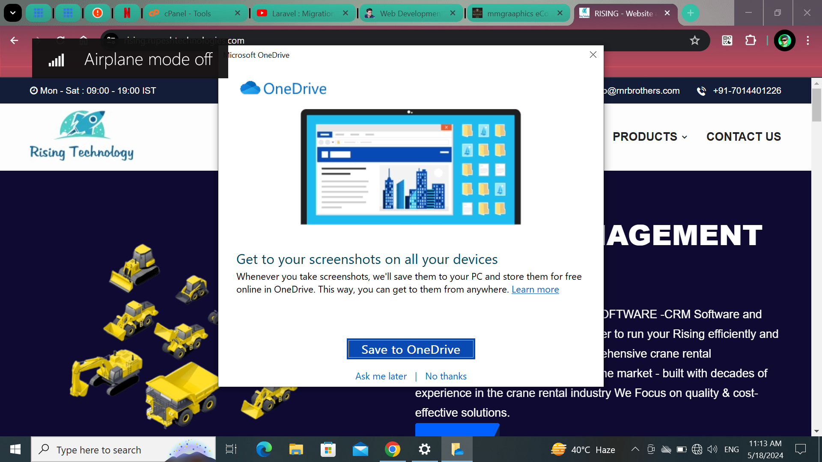Click the scrollbar down arrow
Screen dimensions: 822x462
[x=816, y=431]
